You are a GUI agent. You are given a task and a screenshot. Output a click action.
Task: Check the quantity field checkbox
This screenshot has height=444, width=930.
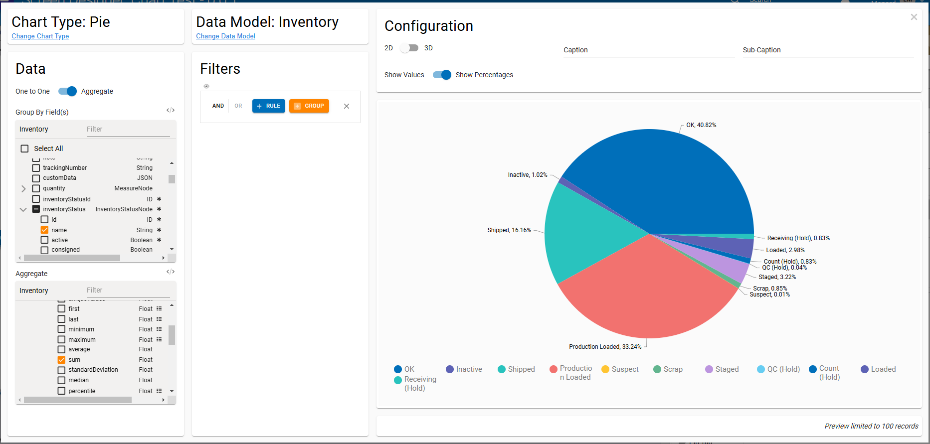(36, 188)
